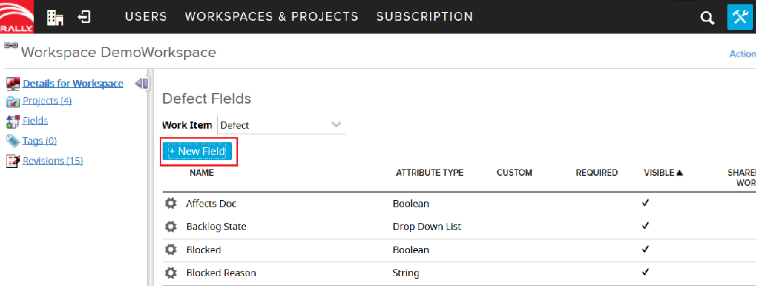The width and height of the screenshot is (761, 288).
Task: Click the New Field button
Action: [x=198, y=152]
